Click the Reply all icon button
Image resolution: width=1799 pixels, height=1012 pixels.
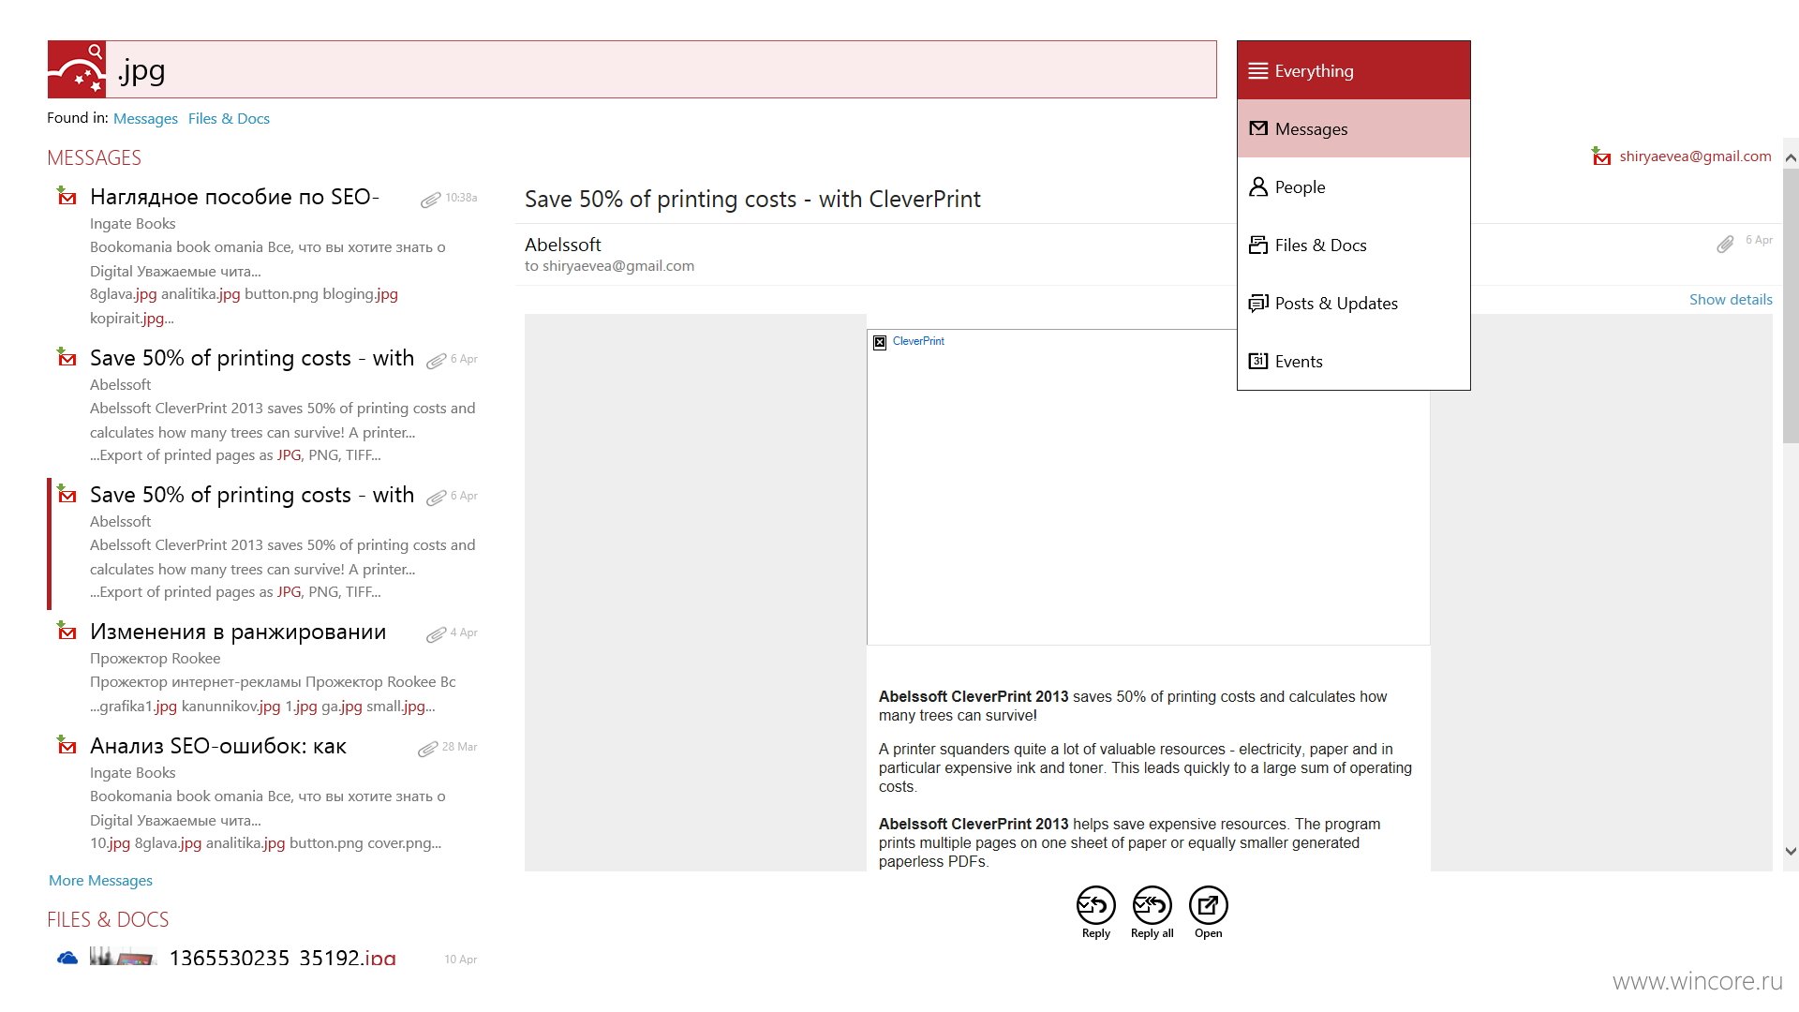[x=1152, y=905]
